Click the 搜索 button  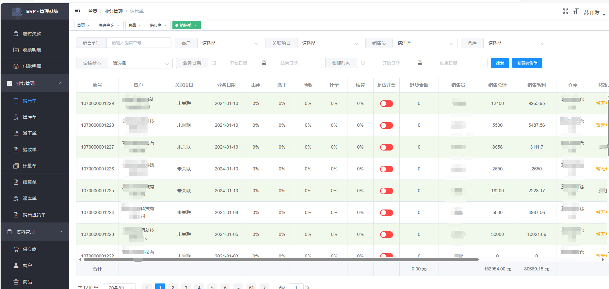500,63
